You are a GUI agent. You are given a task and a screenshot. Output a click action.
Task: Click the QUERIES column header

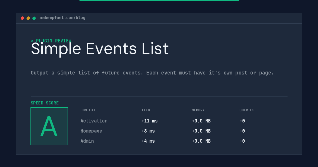[247, 110]
